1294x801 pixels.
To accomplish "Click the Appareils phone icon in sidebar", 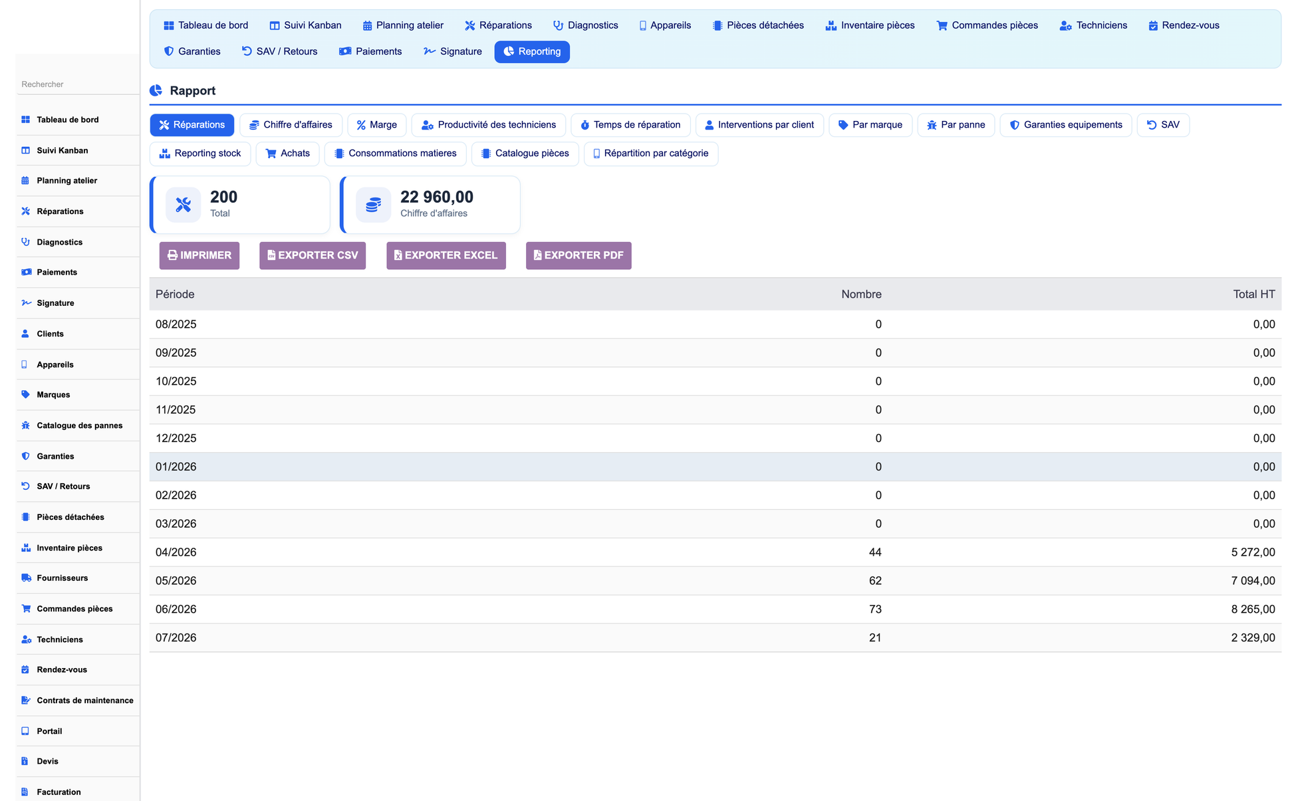I will [x=25, y=364].
